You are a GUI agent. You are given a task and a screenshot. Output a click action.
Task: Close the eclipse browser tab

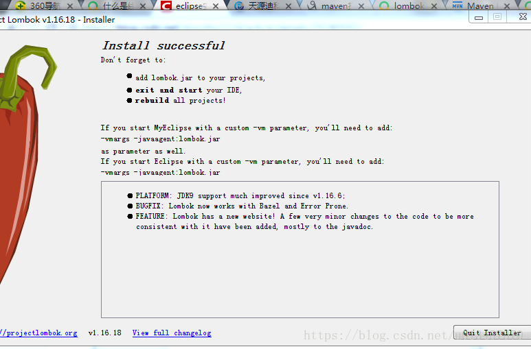tap(216, 6)
